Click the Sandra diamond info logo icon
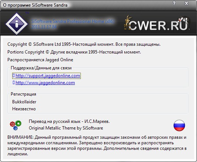Screen dimensions: 197x162 point(17,24)
